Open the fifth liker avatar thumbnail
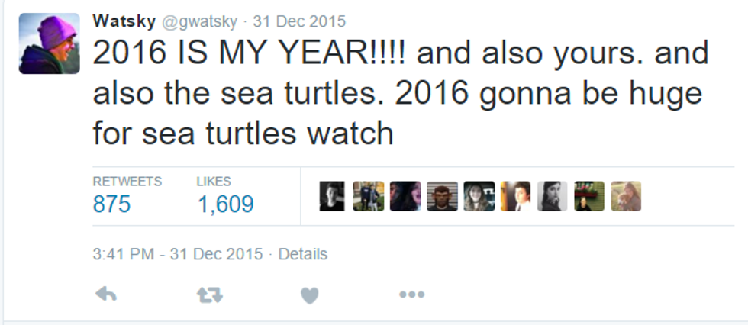The width and height of the screenshot is (748, 325). [x=479, y=196]
